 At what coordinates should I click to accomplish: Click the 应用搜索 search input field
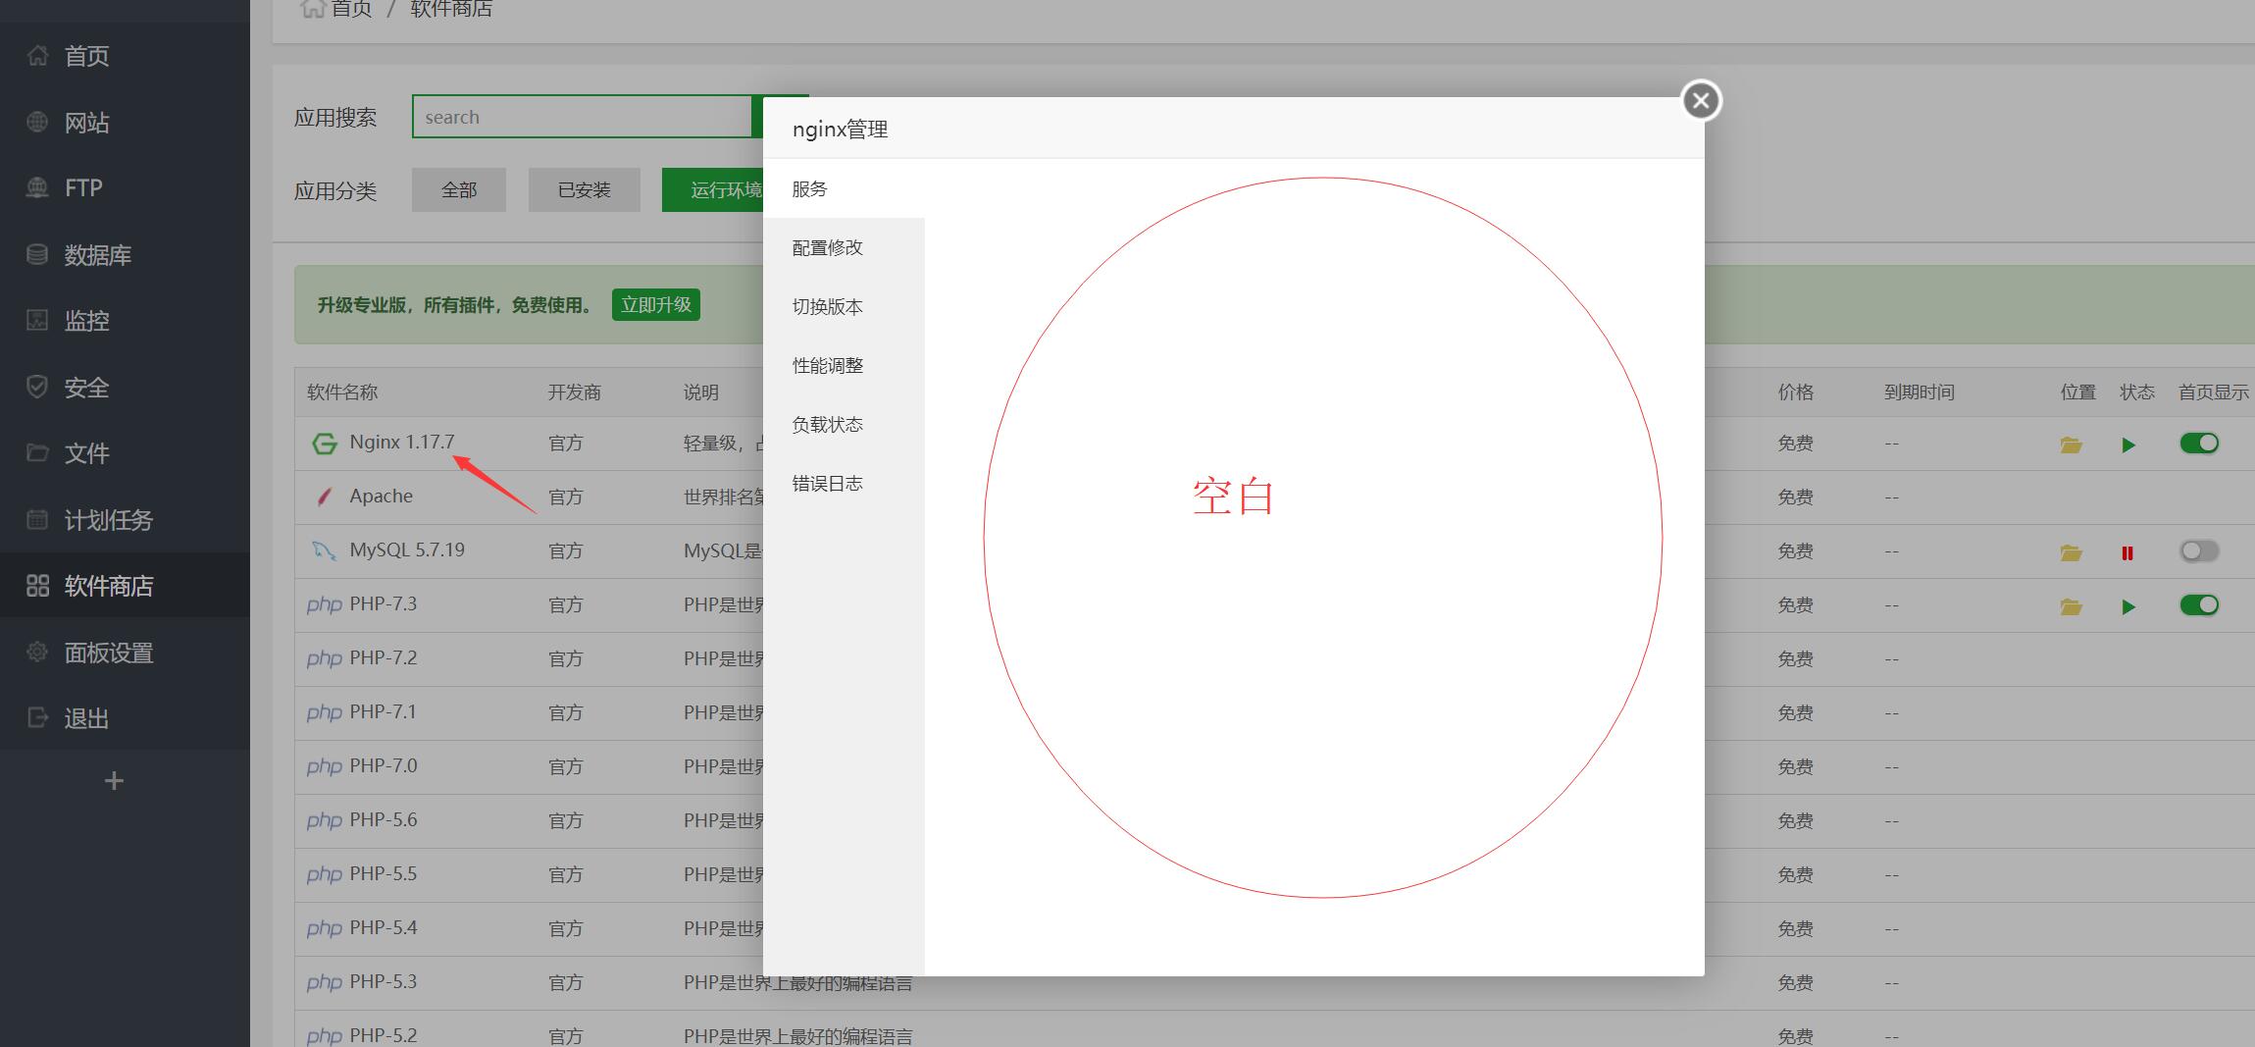tap(583, 117)
